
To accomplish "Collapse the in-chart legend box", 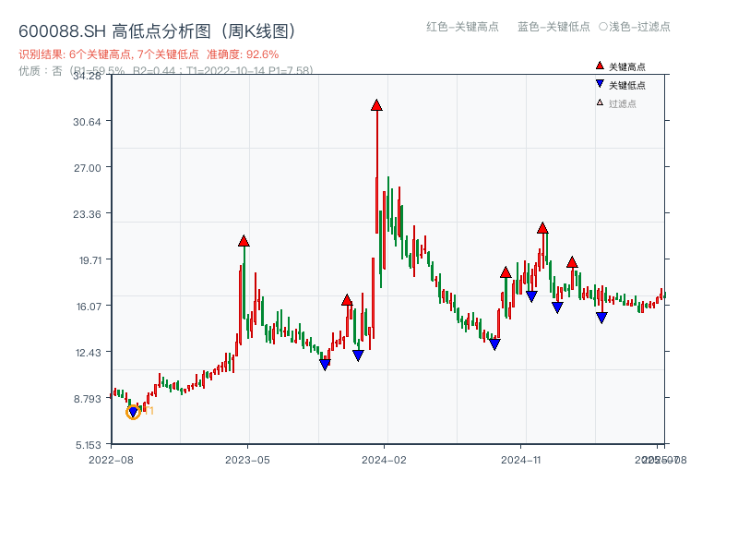I will (x=627, y=83).
